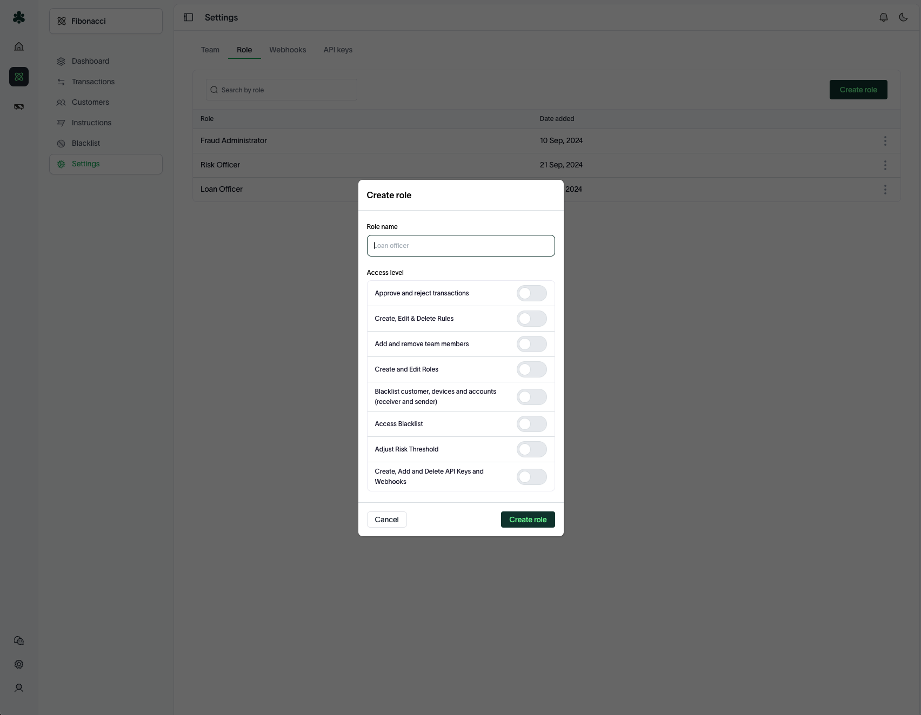Click the clover logo icon
Image resolution: width=921 pixels, height=715 pixels.
[19, 17]
